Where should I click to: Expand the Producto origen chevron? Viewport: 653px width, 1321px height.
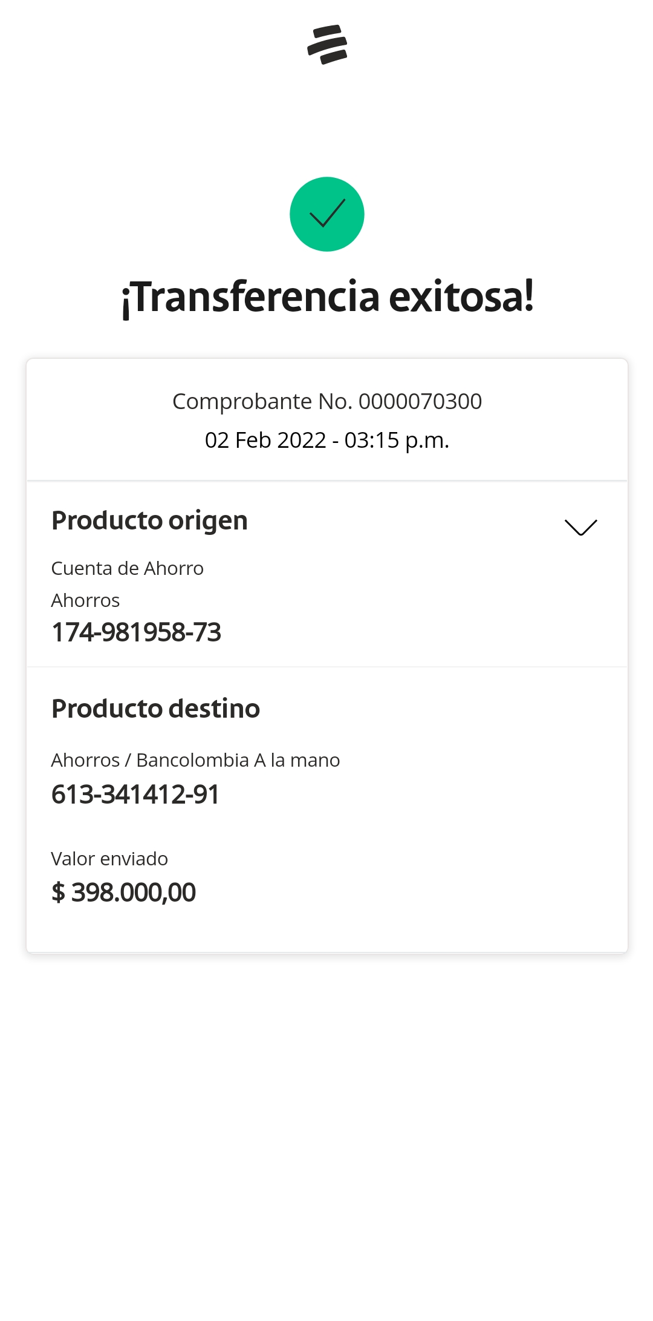[580, 527]
